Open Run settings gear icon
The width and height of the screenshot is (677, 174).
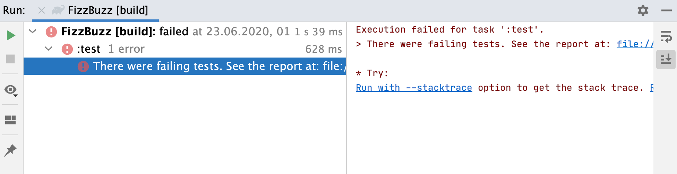pos(643,10)
